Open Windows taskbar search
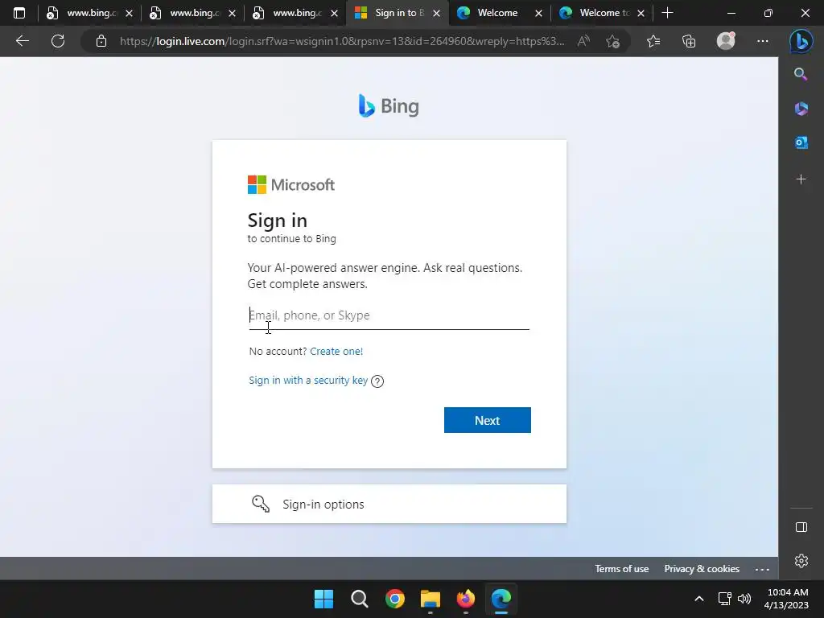 pos(360,599)
